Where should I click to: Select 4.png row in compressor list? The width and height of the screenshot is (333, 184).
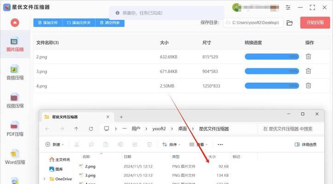tap(182, 86)
